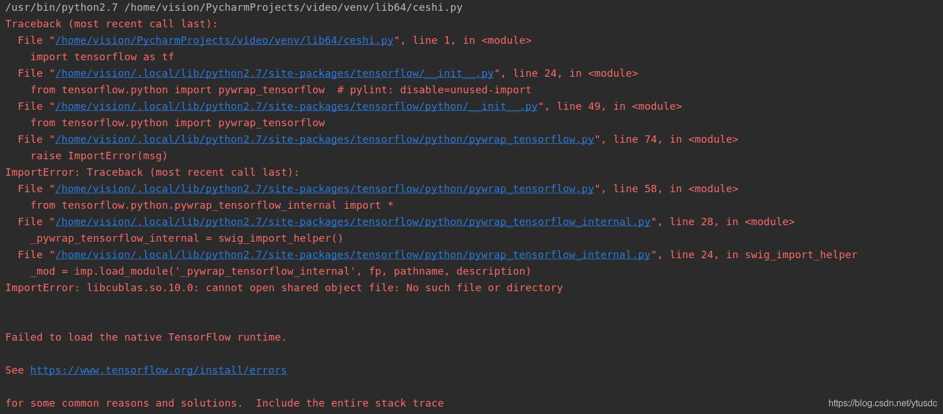Click the python2.7 run command line
The image size is (943, 414).
point(234,7)
